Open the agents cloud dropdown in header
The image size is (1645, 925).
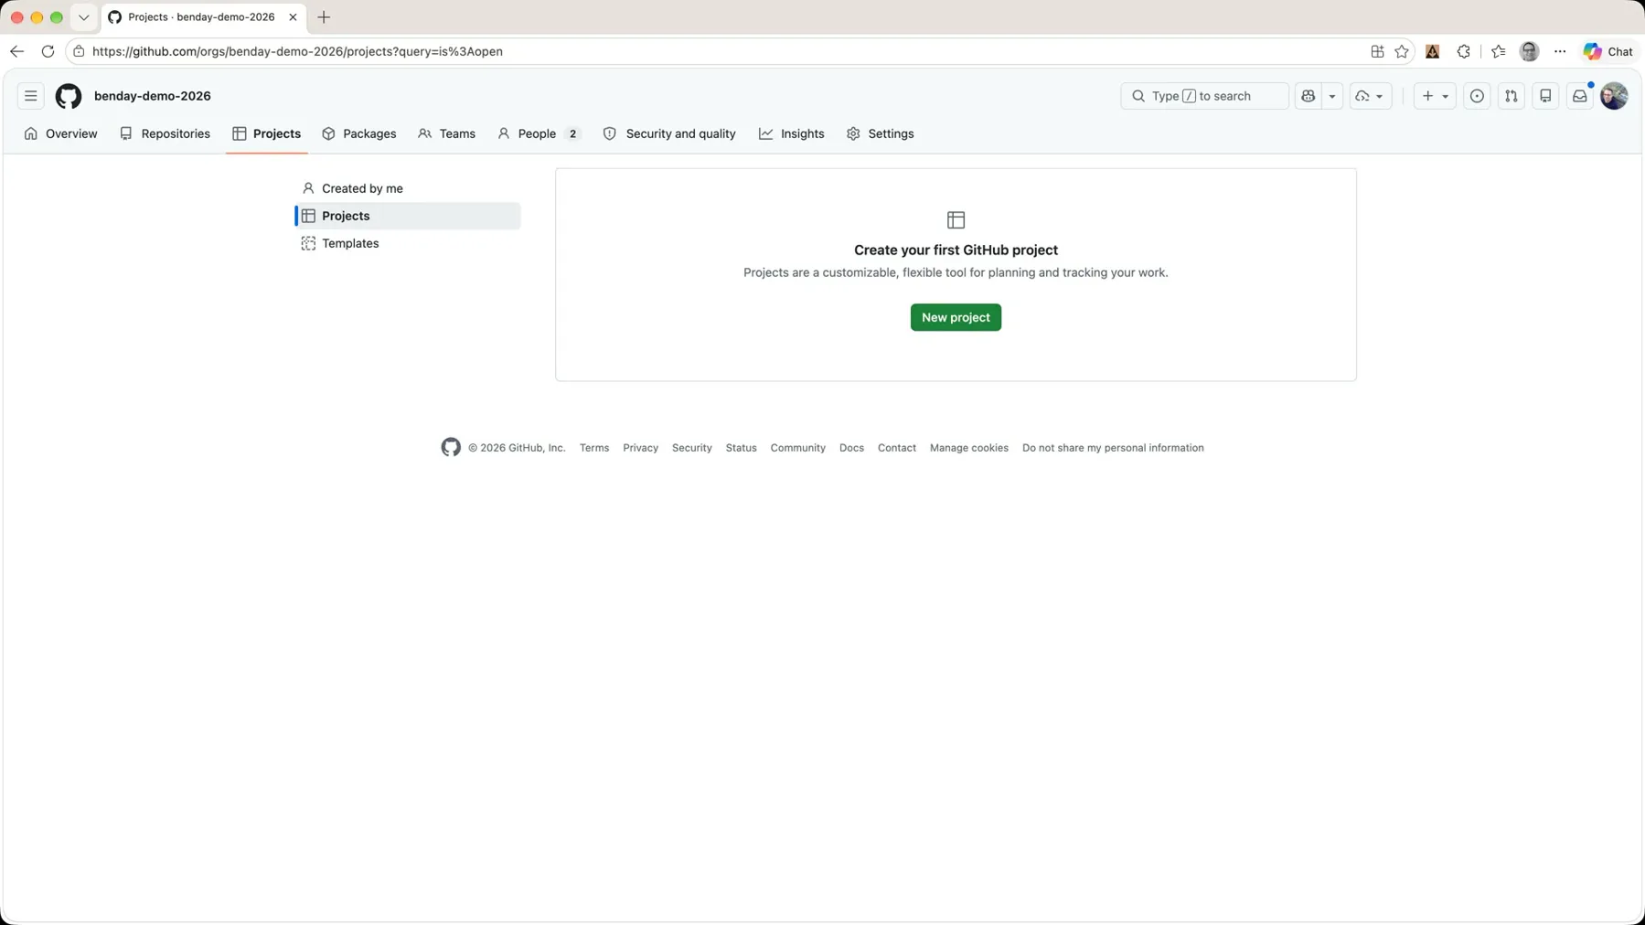pyautogui.click(x=1370, y=96)
